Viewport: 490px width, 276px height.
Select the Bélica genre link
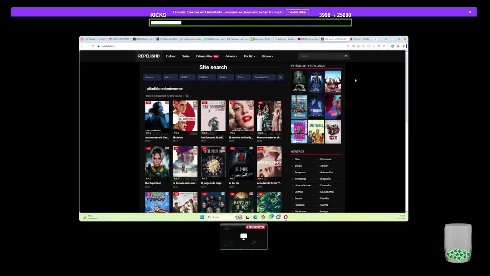tap(298, 166)
